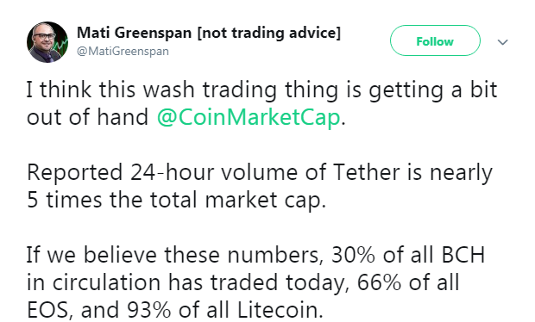535x322 pixels.
Task: Click the Follow button
Action: tap(435, 40)
